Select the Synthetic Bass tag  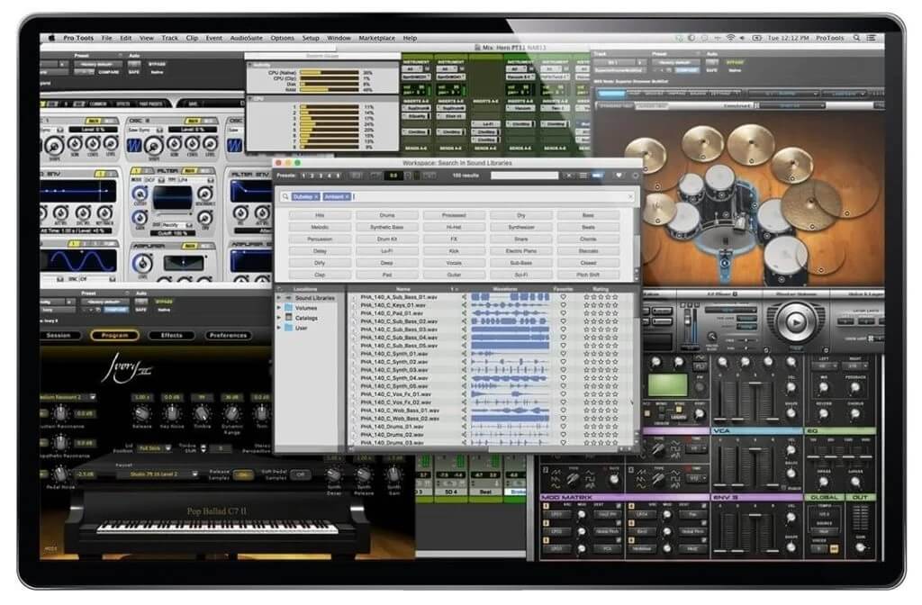click(x=387, y=227)
